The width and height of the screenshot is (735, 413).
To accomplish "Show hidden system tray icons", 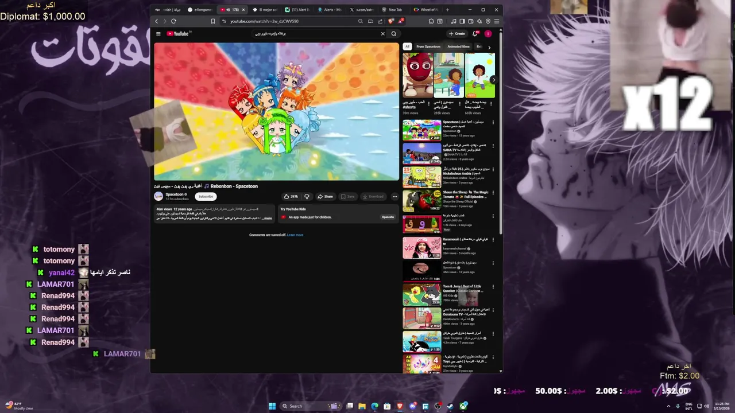I will click(668, 406).
